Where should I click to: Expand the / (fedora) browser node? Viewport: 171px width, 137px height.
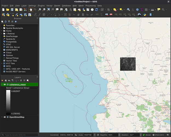(x=2, y=33)
